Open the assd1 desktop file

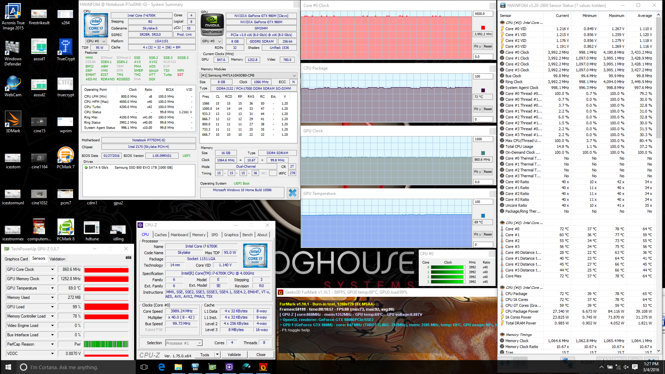click(x=39, y=50)
